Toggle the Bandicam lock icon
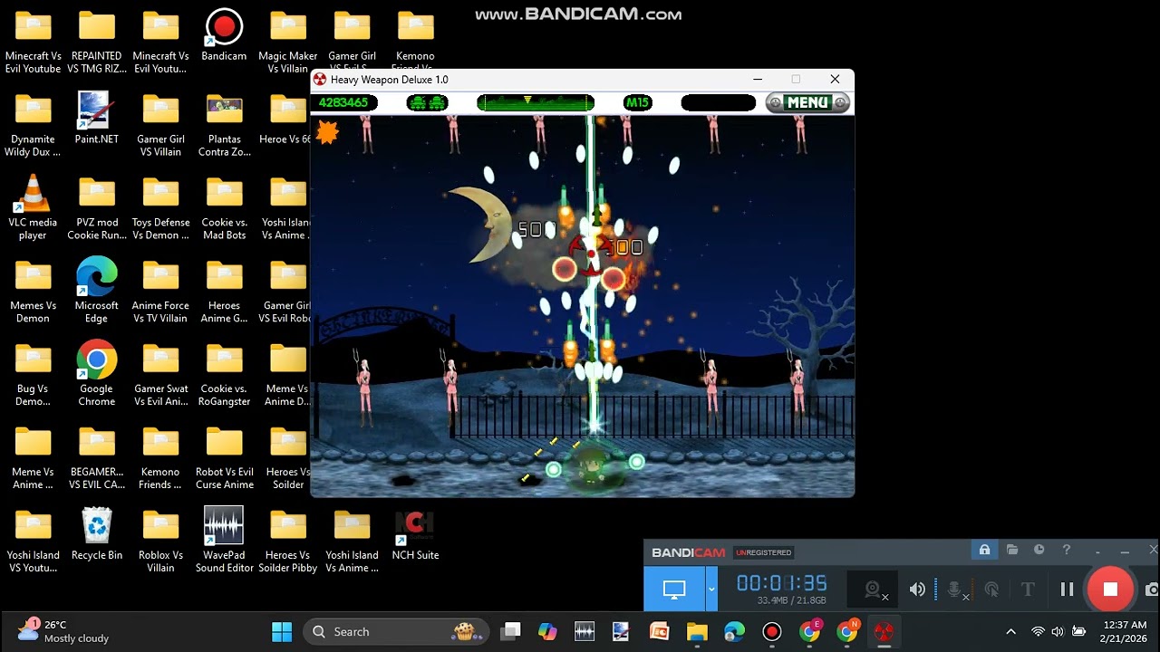1160x652 pixels. (x=983, y=550)
